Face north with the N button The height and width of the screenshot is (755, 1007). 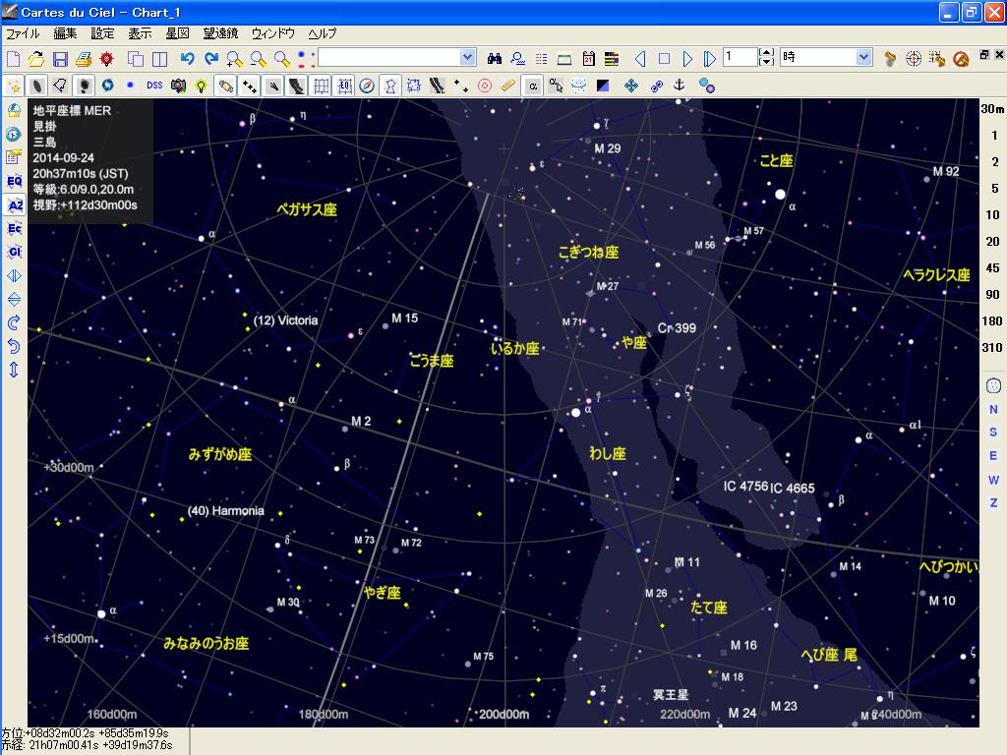993,410
